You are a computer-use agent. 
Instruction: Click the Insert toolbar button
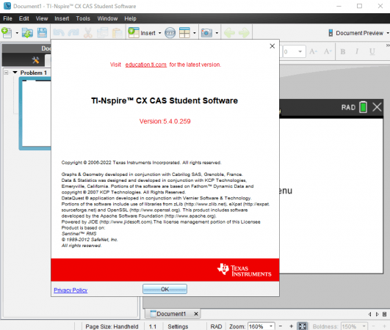point(142,33)
